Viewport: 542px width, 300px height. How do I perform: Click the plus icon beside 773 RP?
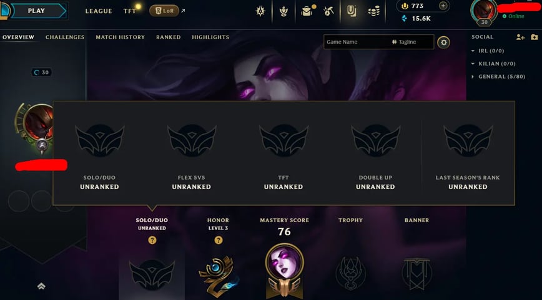click(x=443, y=6)
